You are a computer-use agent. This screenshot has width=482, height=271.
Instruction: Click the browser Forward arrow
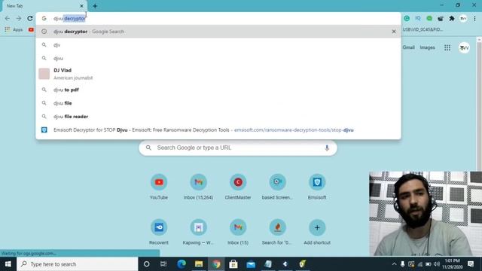coord(19,18)
